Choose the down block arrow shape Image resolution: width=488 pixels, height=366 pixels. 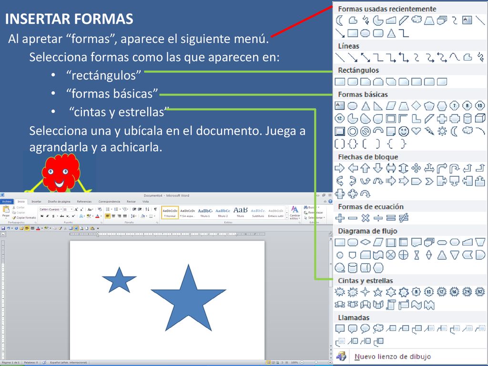tap(378, 168)
